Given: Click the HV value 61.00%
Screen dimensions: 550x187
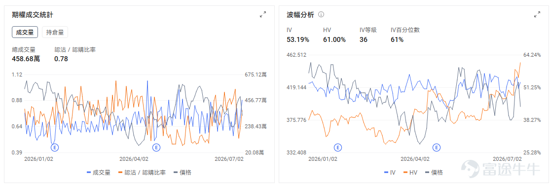Looking at the screenshot, I should tap(334, 39).
